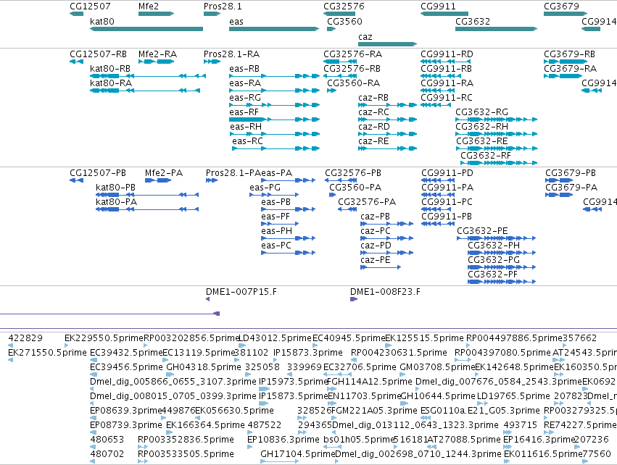This screenshot has width=617, height=465.
Task: Click protein label kat80-PB
Action: click(x=116, y=188)
